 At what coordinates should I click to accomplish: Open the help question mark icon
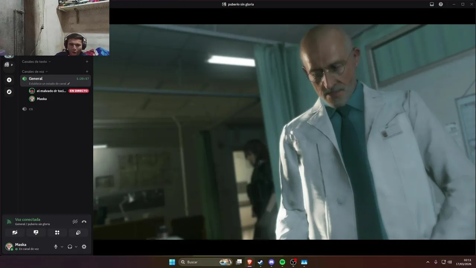coord(441,4)
